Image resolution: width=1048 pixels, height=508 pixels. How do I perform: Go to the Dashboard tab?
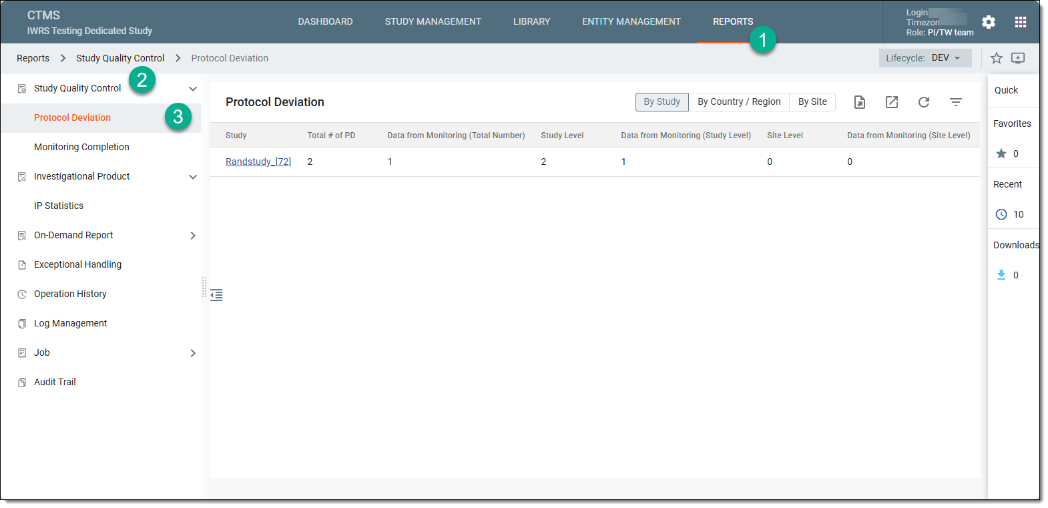pyautogui.click(x=326, y=21)
